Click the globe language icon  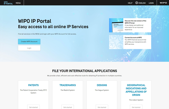coord(137,3)
